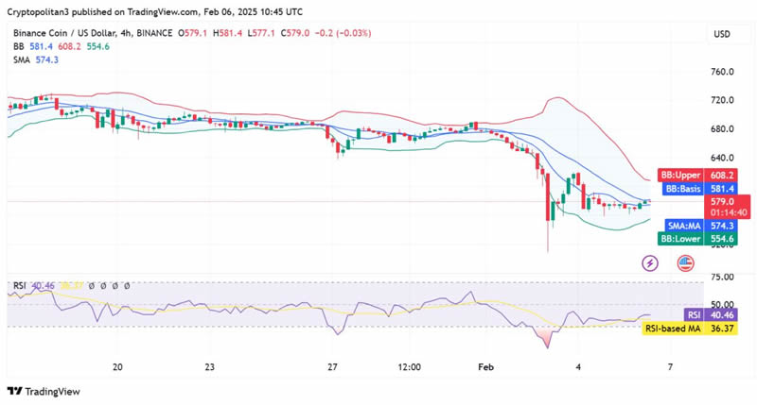Click the 50.00 RSI axis value
The height and width of the screenshot is (405, 757).
pyautogui.click(x=722, y=304)
